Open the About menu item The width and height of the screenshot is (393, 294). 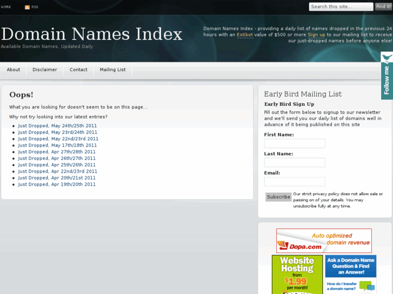coord(14,70)
